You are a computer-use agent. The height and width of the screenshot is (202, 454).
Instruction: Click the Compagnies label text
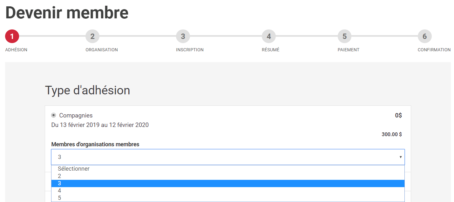tap(76, 116)
